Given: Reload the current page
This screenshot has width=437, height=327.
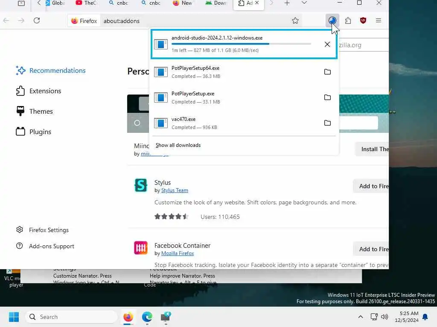Looking at the screenshot, I should click(x=37, y=20).
